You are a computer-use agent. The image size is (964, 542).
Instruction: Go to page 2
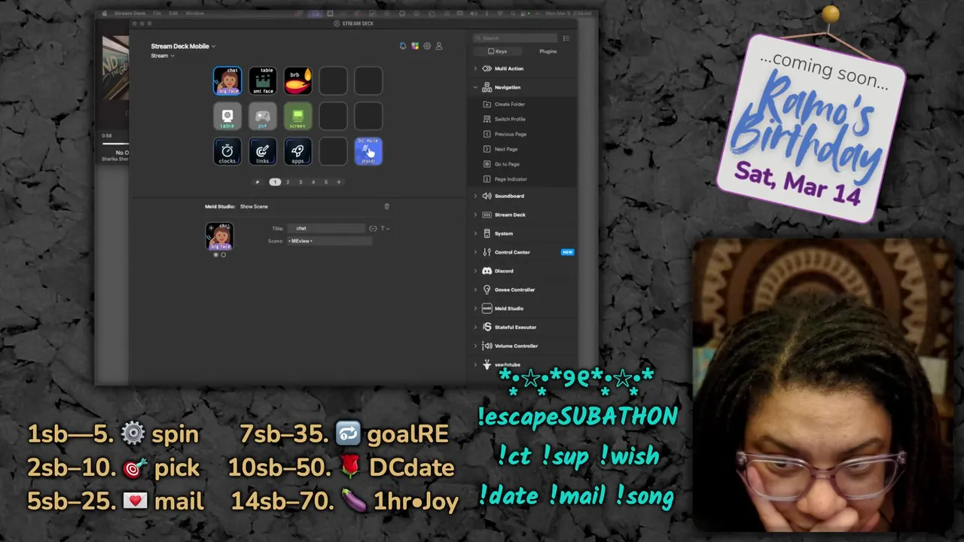point(288,182)
